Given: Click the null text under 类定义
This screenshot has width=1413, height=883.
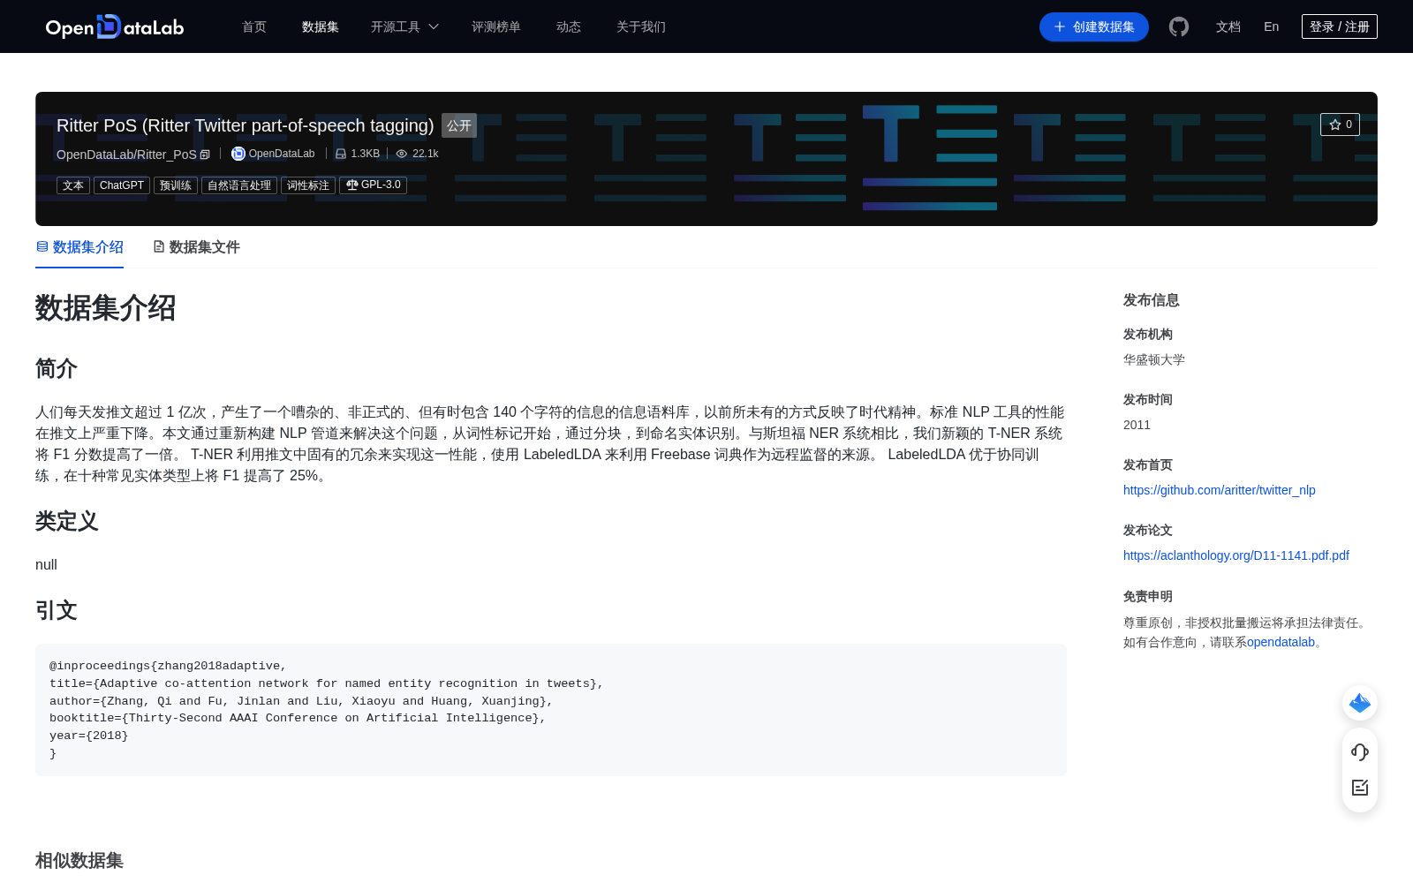Looking at the screenshot, I should tap(46, 565).
